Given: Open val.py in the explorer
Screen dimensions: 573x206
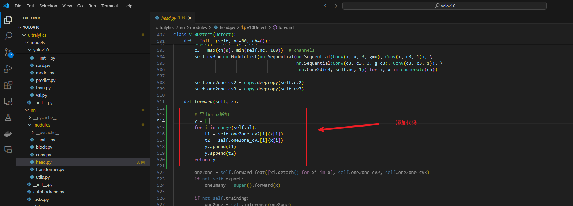Looking at the screenshot, I should point(83,95).
